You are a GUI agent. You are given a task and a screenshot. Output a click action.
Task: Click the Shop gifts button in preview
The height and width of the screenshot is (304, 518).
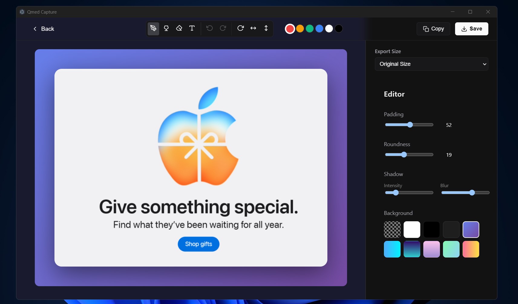198,244
